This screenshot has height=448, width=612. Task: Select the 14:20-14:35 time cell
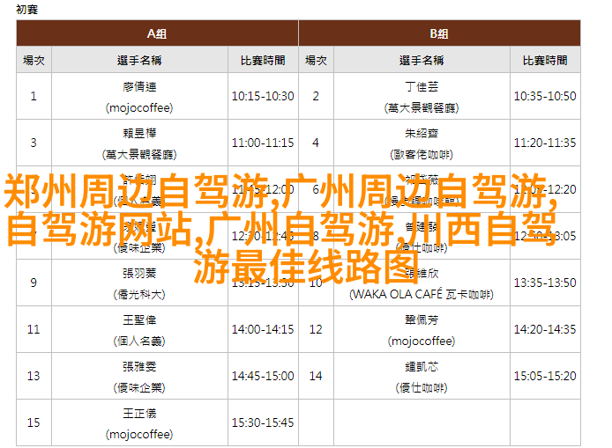[545, 329]
